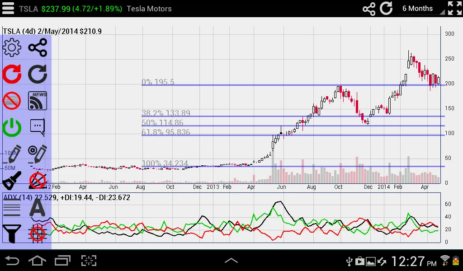
Task: Go back with Android back button
Action: coord(12,261)
